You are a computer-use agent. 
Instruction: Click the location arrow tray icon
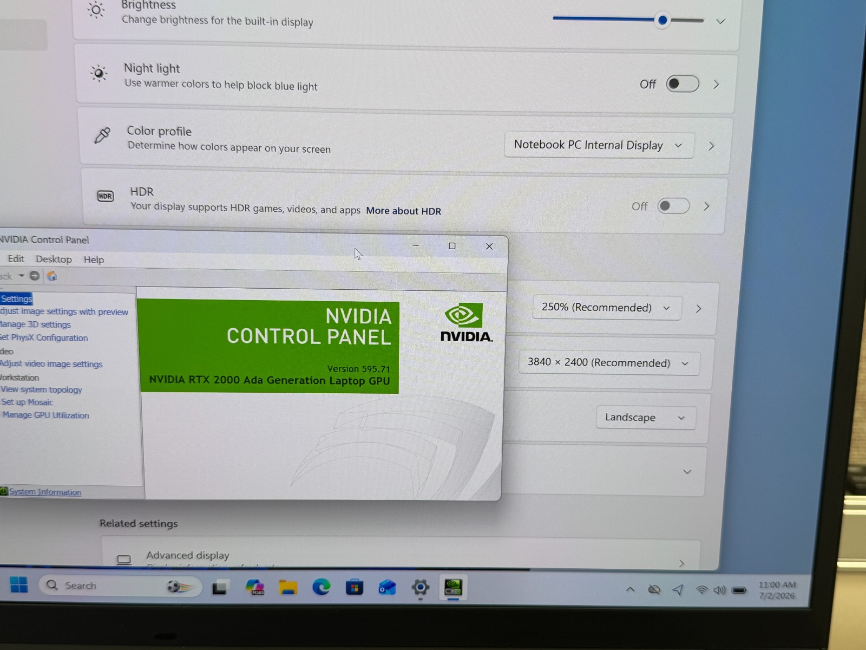coord(678,589)
